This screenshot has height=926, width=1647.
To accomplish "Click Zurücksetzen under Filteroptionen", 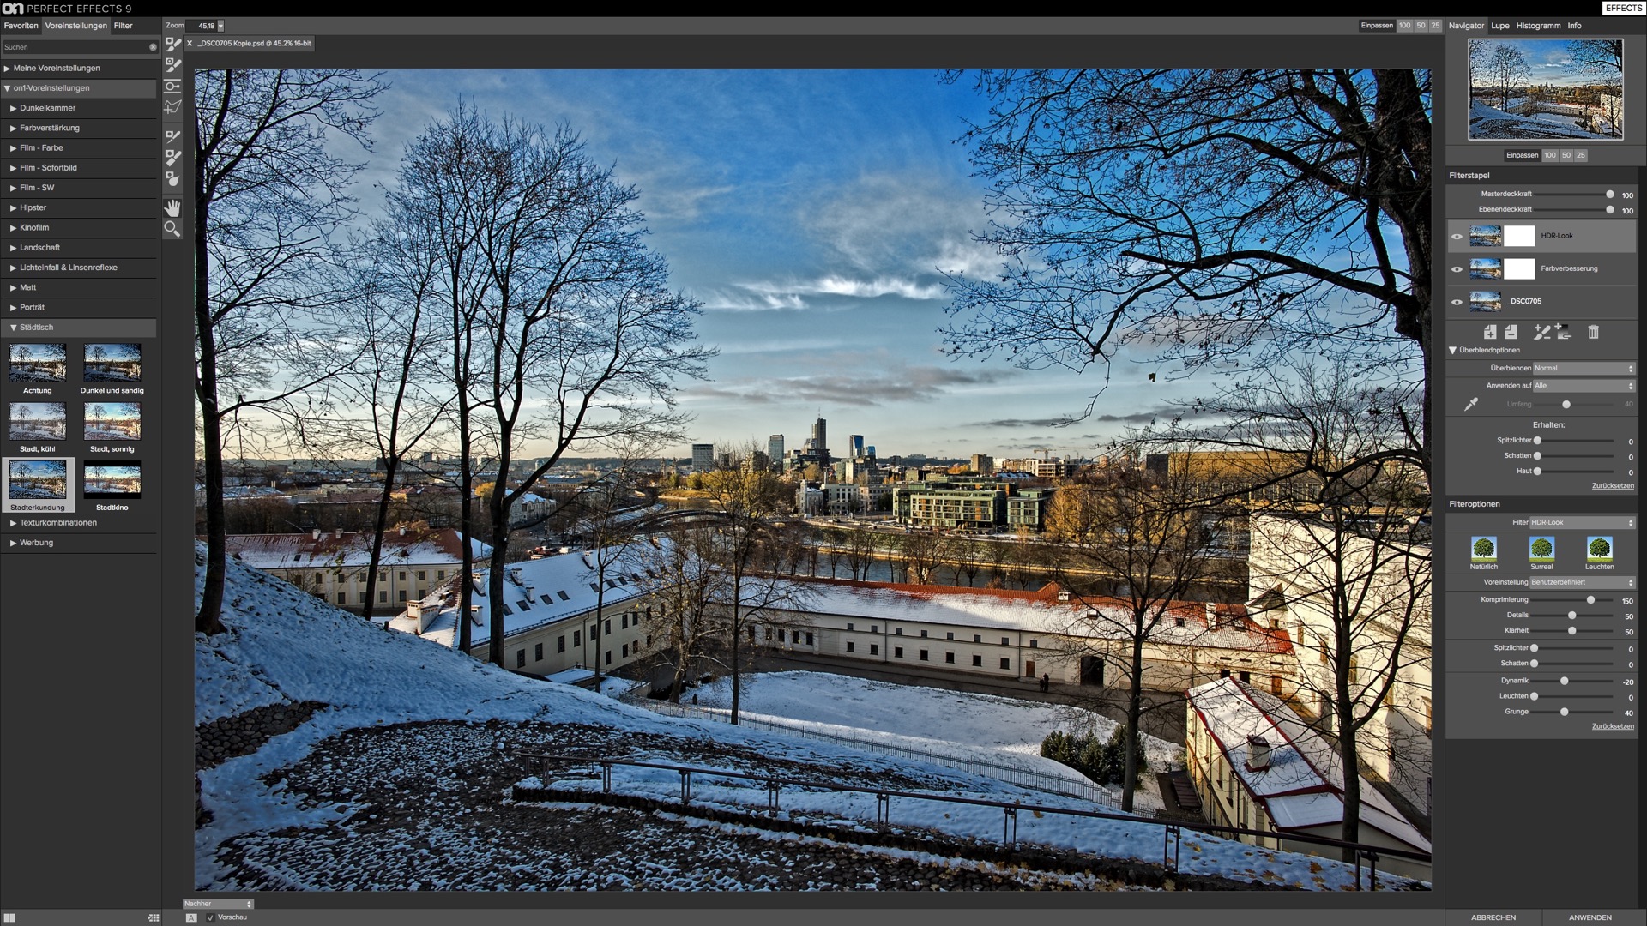I will click(x=1613, y=726).
